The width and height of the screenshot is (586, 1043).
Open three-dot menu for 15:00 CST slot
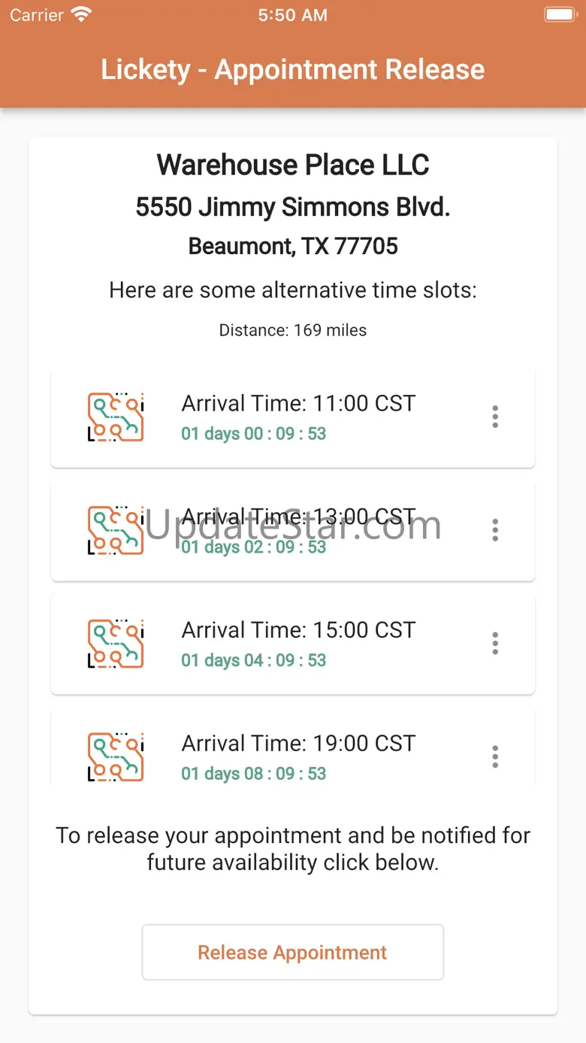(x=494, y=644)
